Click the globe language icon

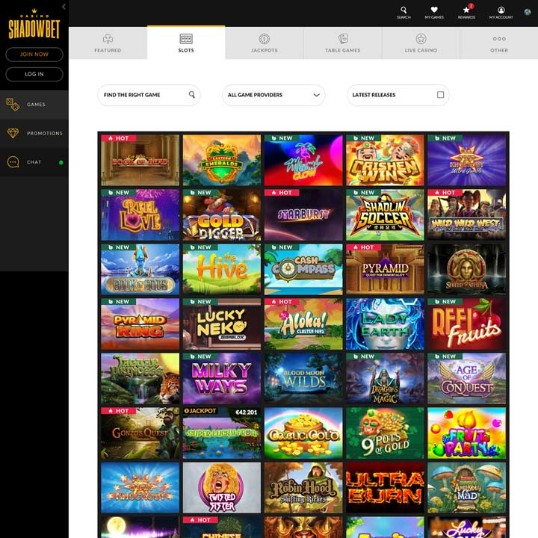(x=528, y=12)
